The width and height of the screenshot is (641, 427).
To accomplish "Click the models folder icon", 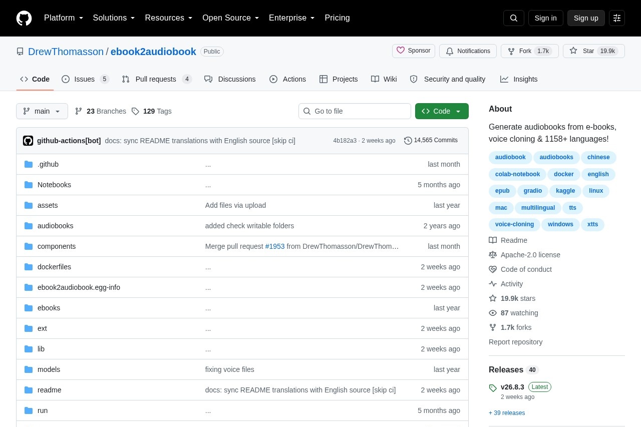I will coord(29,369).
